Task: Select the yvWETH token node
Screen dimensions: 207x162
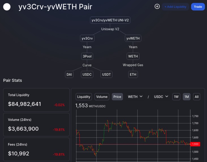Action: pos(133,38)
